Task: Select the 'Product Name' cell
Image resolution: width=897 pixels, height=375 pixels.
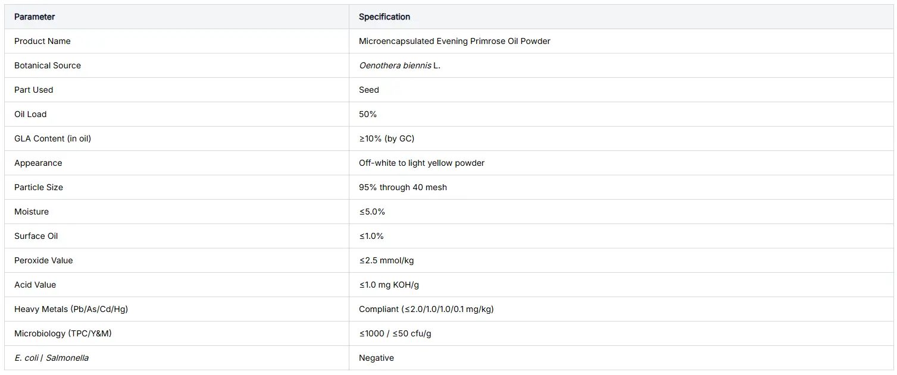Action: click(177, 41)
